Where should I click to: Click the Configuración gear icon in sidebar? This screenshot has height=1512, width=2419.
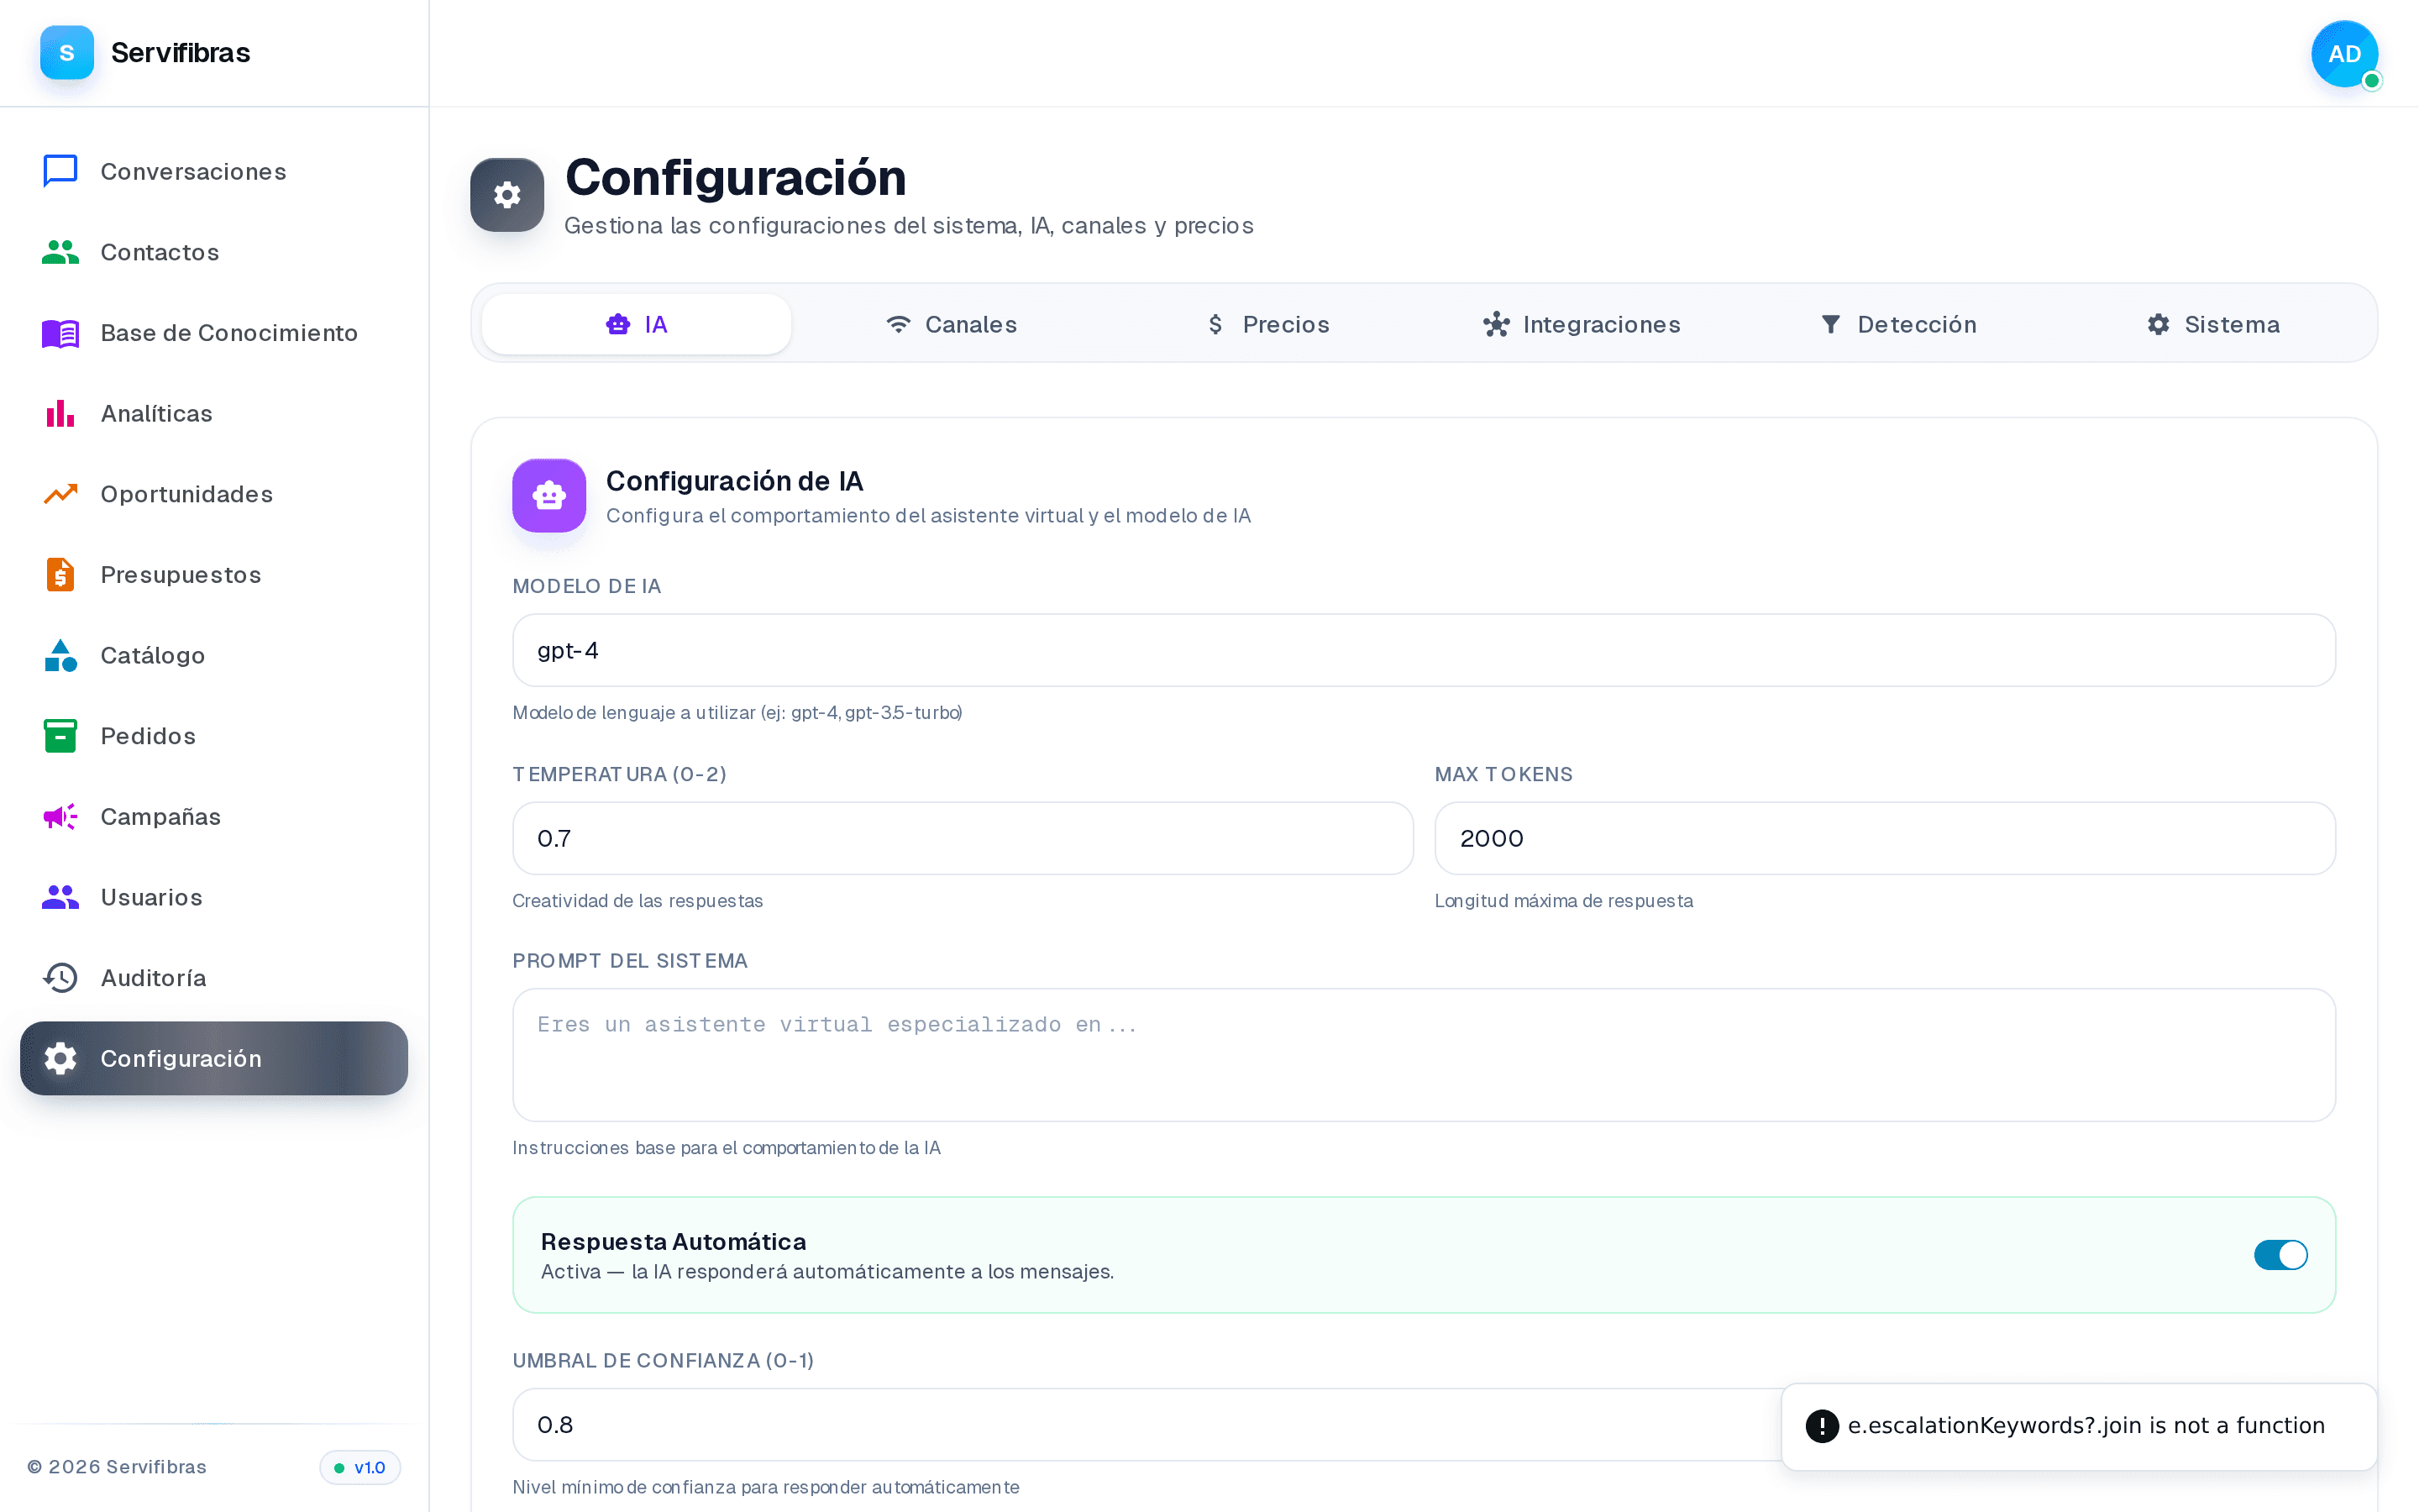tap(60, 1058)
